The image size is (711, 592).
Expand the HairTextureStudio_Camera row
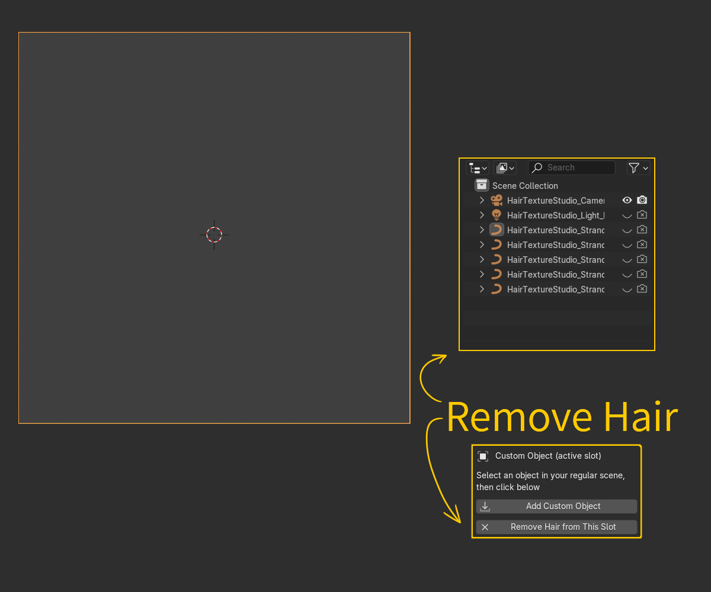pyautogui.click(x=482, y=201)
